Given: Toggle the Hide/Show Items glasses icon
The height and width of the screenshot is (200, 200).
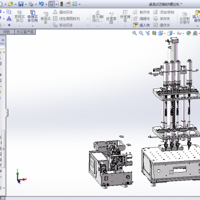Looking at the screenshot, I should click(x=179, y=33).
